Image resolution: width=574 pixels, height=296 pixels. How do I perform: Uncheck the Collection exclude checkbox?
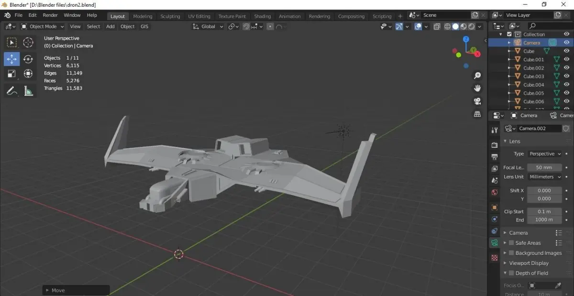tap(509, 34)
